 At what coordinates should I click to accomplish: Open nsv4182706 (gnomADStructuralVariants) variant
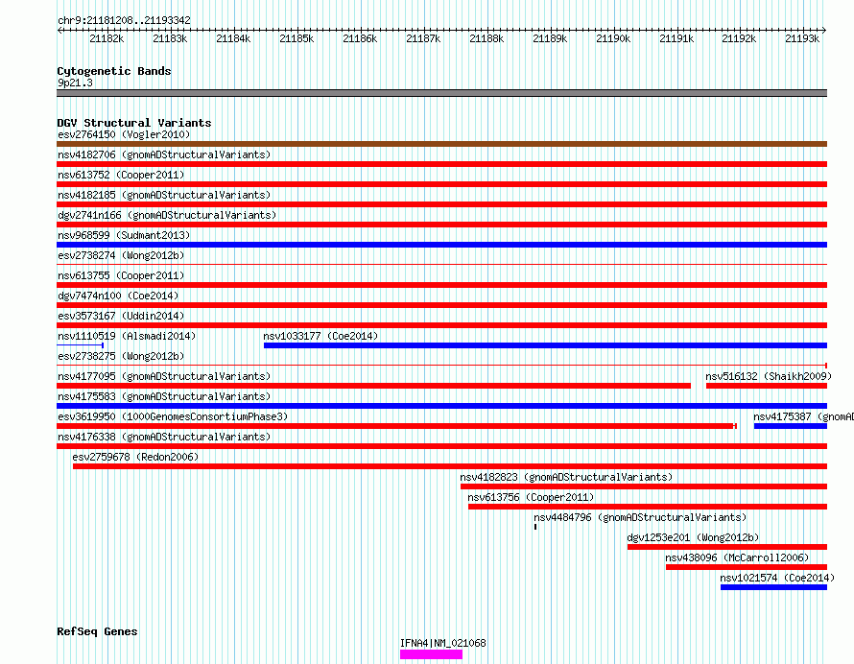[x=164, y=154]
